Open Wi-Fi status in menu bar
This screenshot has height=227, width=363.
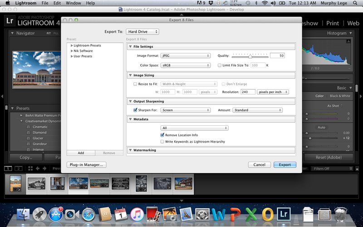tap(265, 3)
